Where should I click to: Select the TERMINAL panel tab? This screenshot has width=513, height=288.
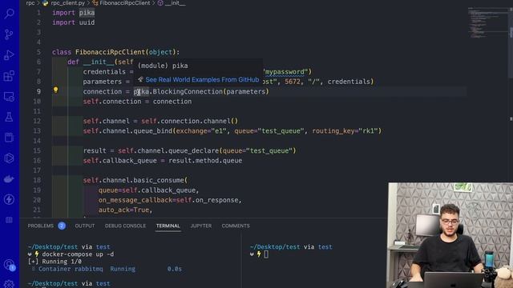(168, 226)
